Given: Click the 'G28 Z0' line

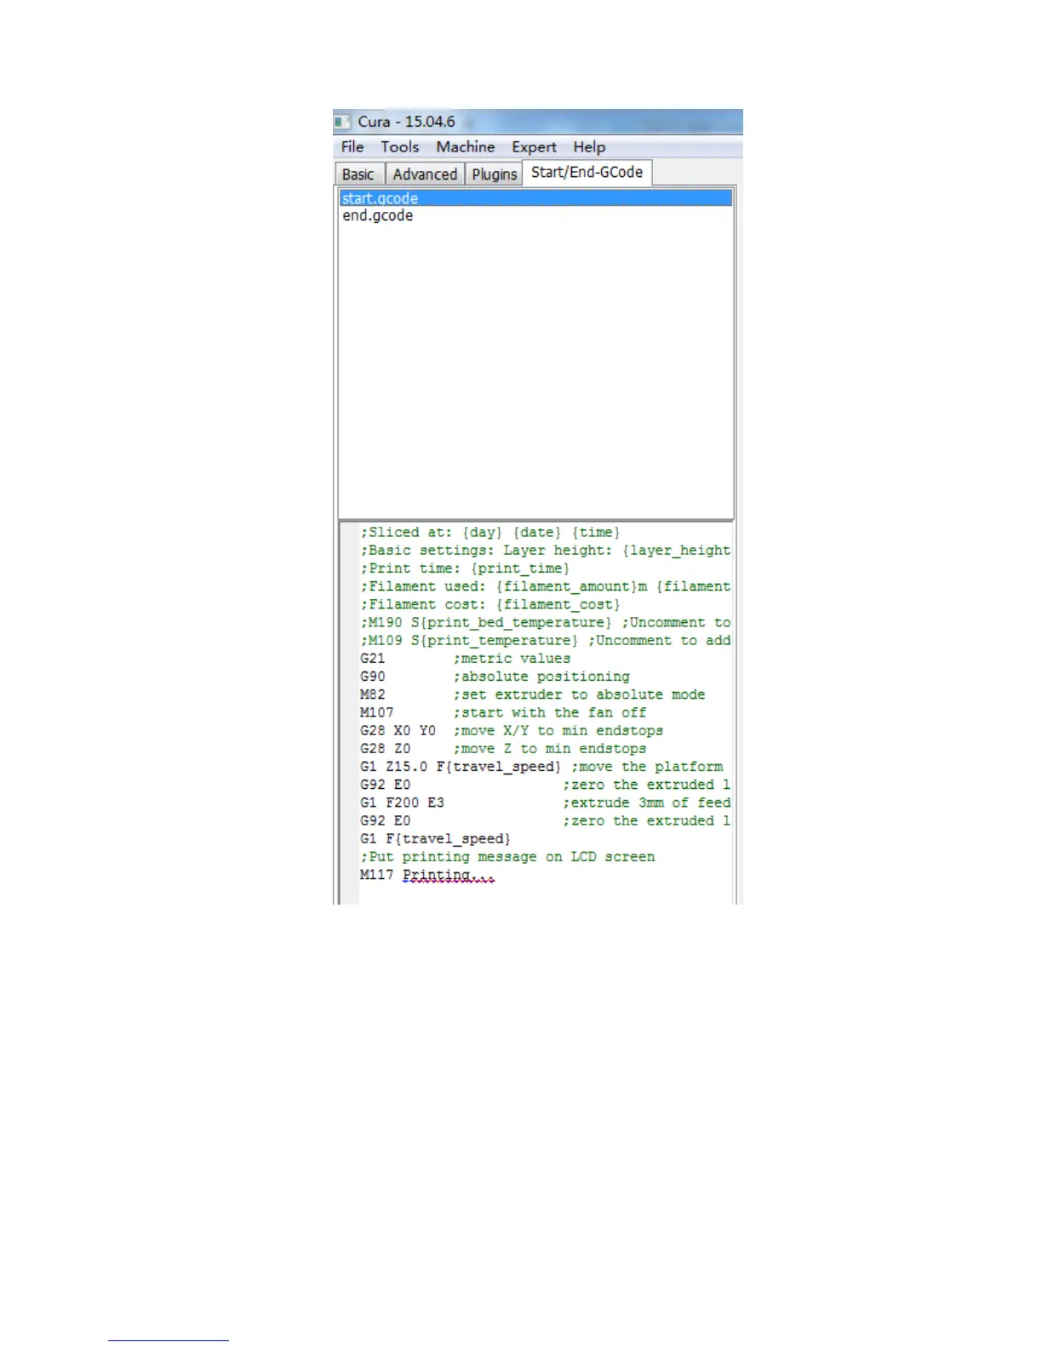Looking at the screenshot, I should point(503,749).
